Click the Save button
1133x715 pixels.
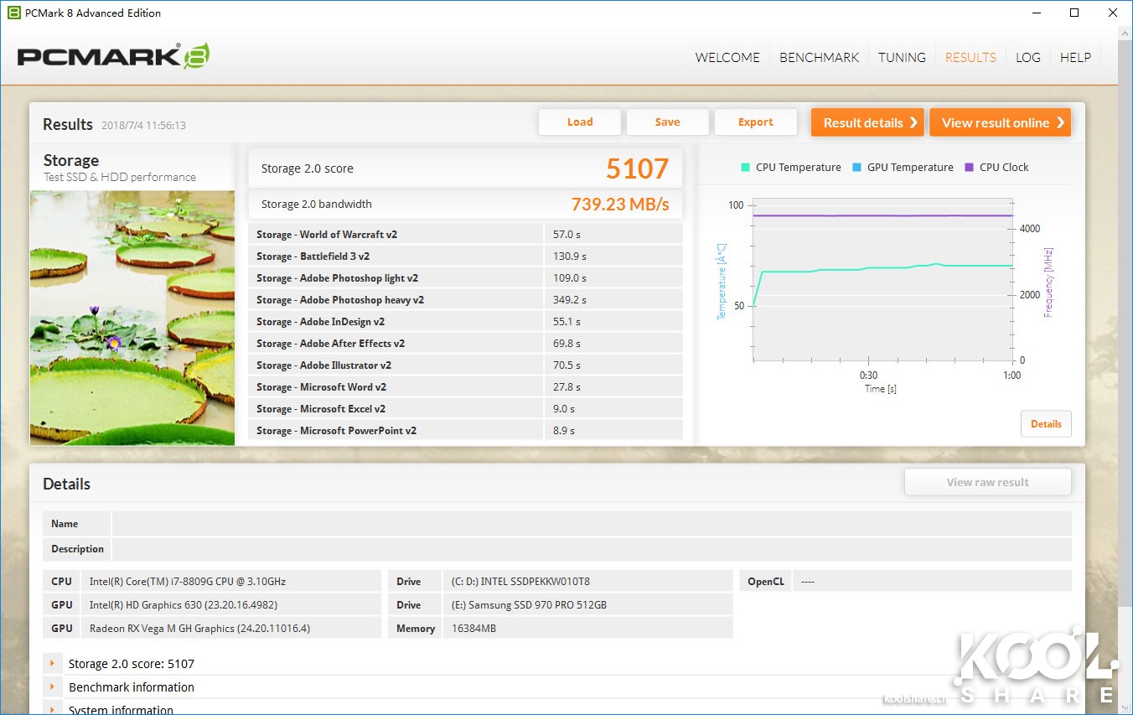click(667, 122)
